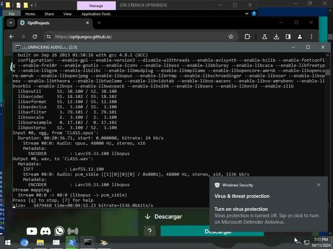View site information icon in address bar
The width and height of the screenshot is (333, 249).
(x=49, y=37)
